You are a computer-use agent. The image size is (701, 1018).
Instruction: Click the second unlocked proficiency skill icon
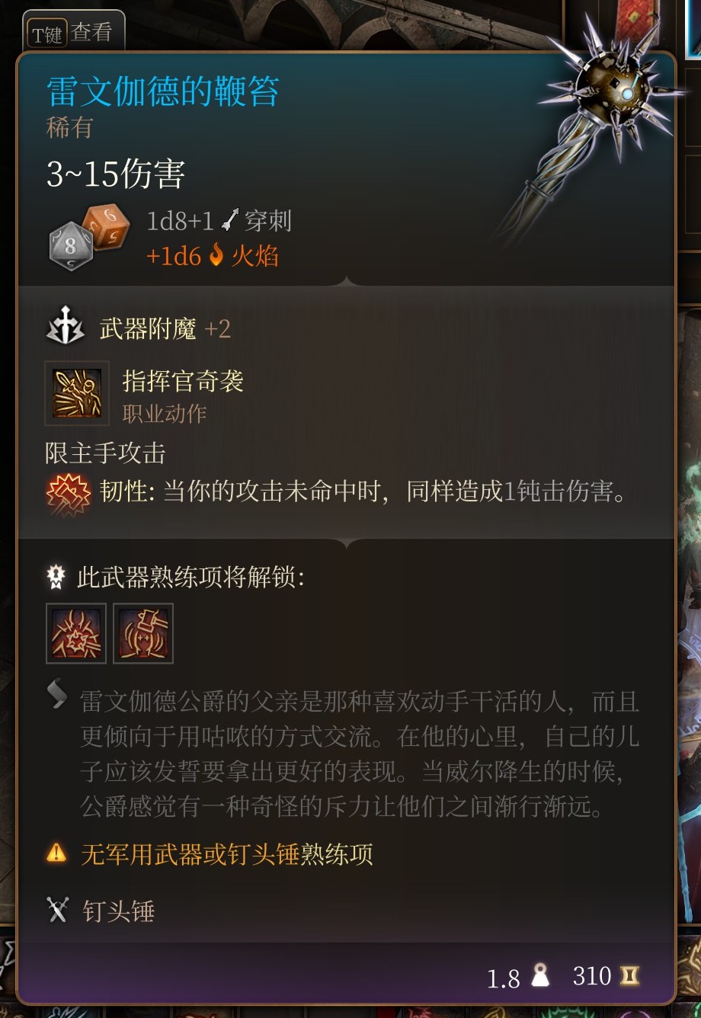click(x=143, y=633)
